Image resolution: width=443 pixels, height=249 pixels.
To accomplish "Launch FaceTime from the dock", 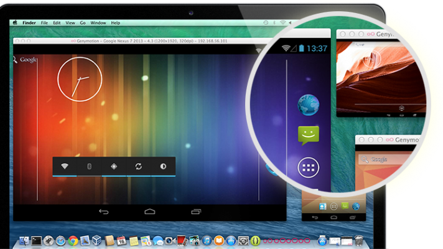I will pos(170,241).
